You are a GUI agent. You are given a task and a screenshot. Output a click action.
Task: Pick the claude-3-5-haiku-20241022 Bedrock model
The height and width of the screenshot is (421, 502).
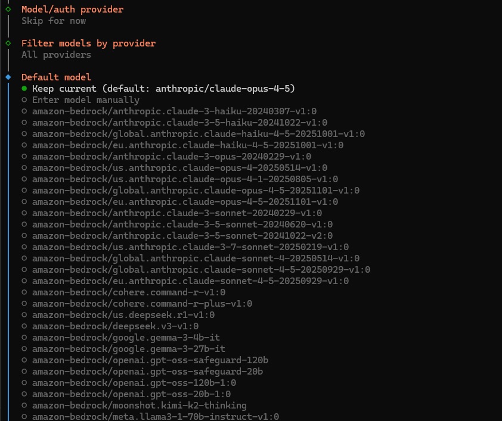[179, 123]
